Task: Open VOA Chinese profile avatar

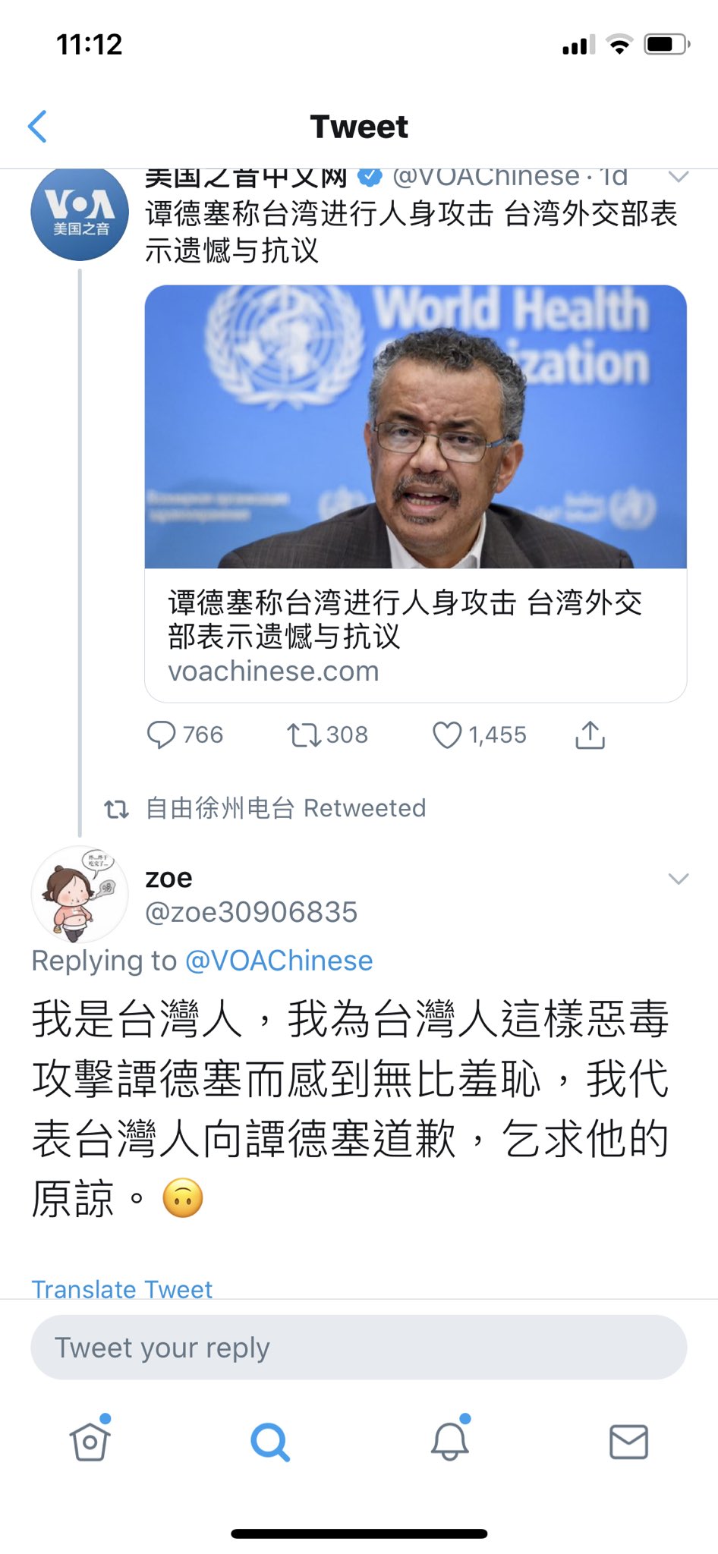Action: [80, 215]
